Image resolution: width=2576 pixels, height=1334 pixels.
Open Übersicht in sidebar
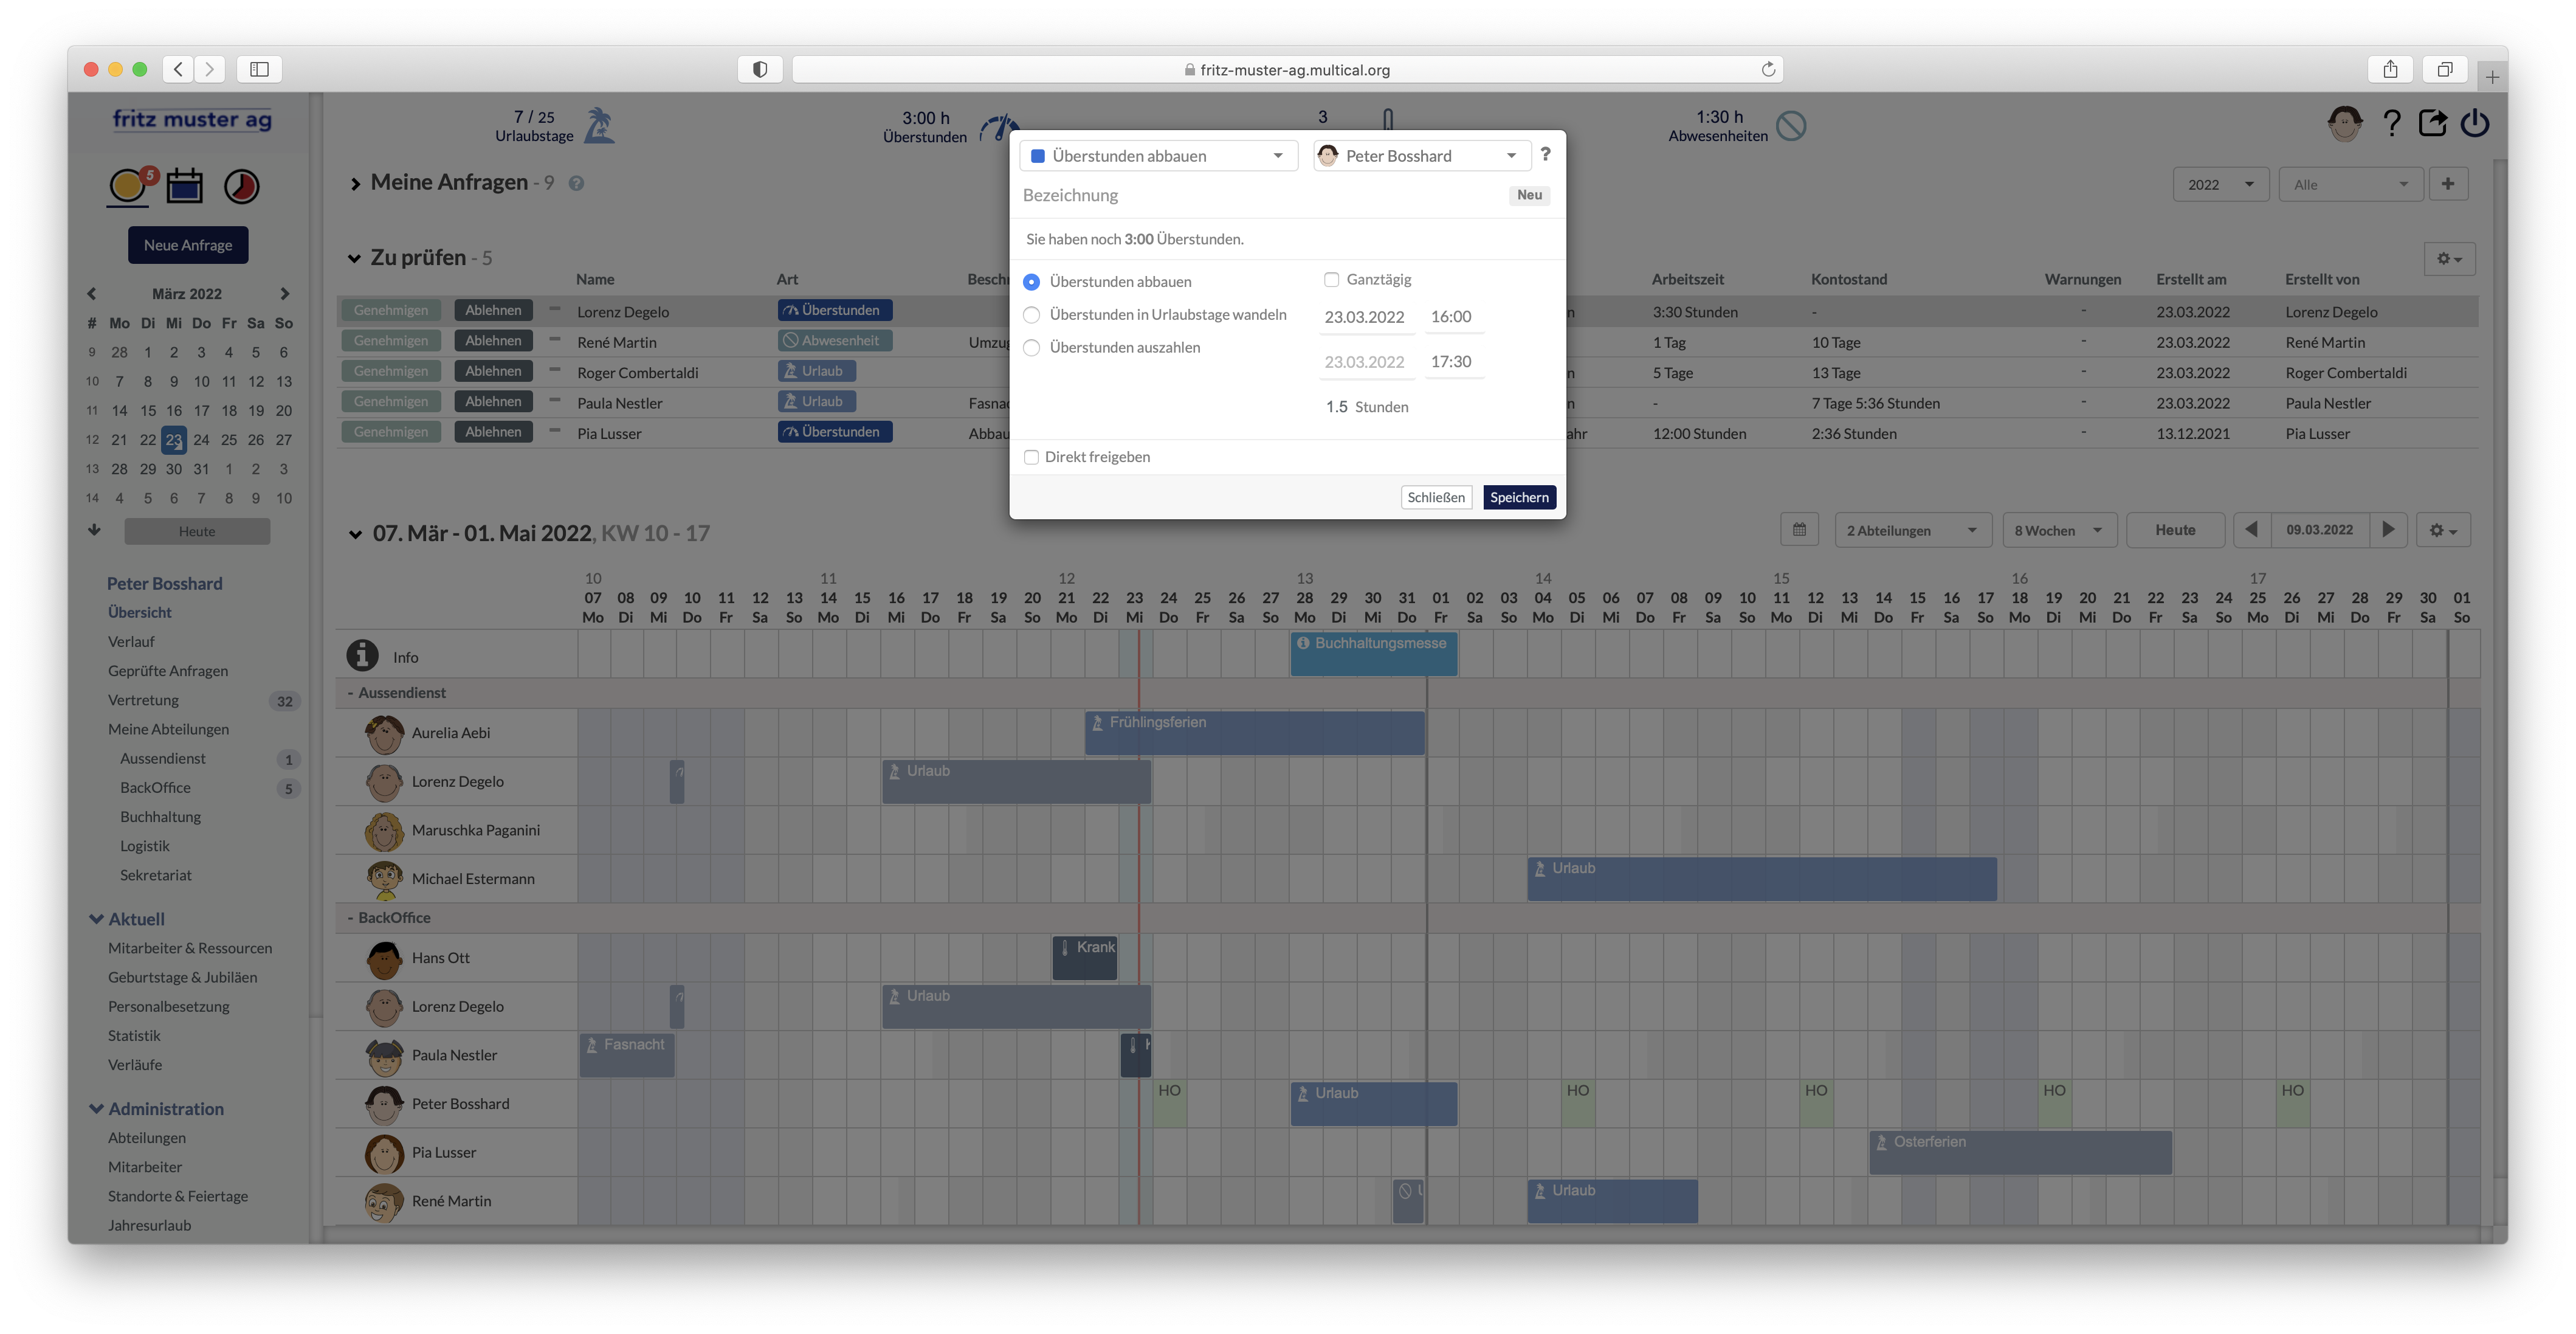point(139,612)
